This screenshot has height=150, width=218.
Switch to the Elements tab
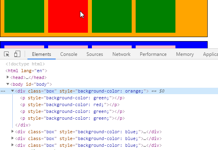tap(41, 54)
